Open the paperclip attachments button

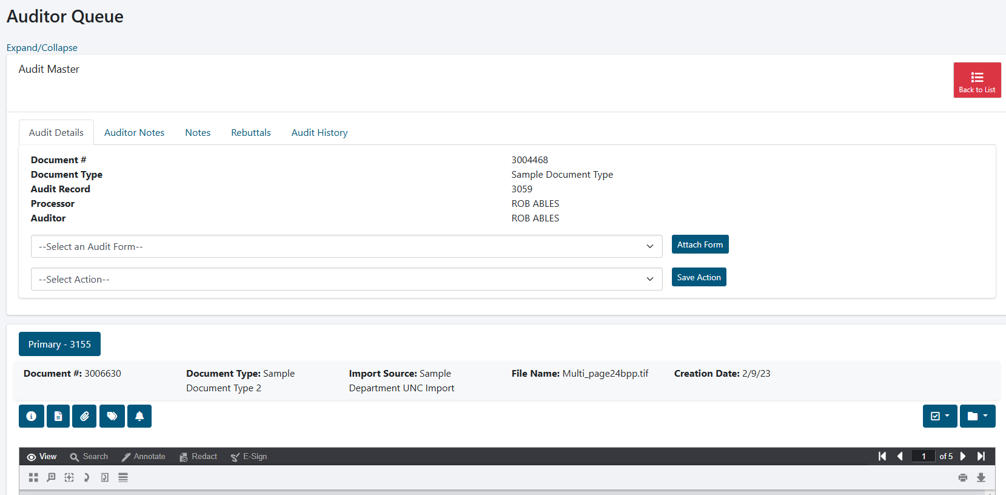coord(84,416)
